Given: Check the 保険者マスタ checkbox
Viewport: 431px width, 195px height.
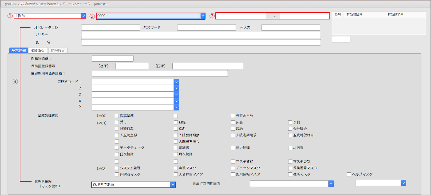Looking at the screenshot, I should coord(117,175).
